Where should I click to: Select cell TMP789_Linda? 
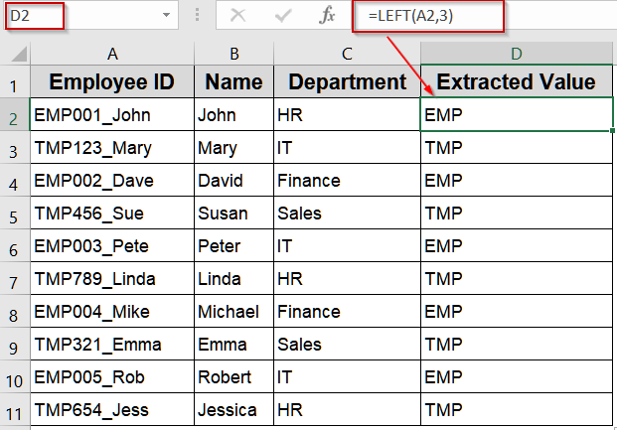(112, 278)
